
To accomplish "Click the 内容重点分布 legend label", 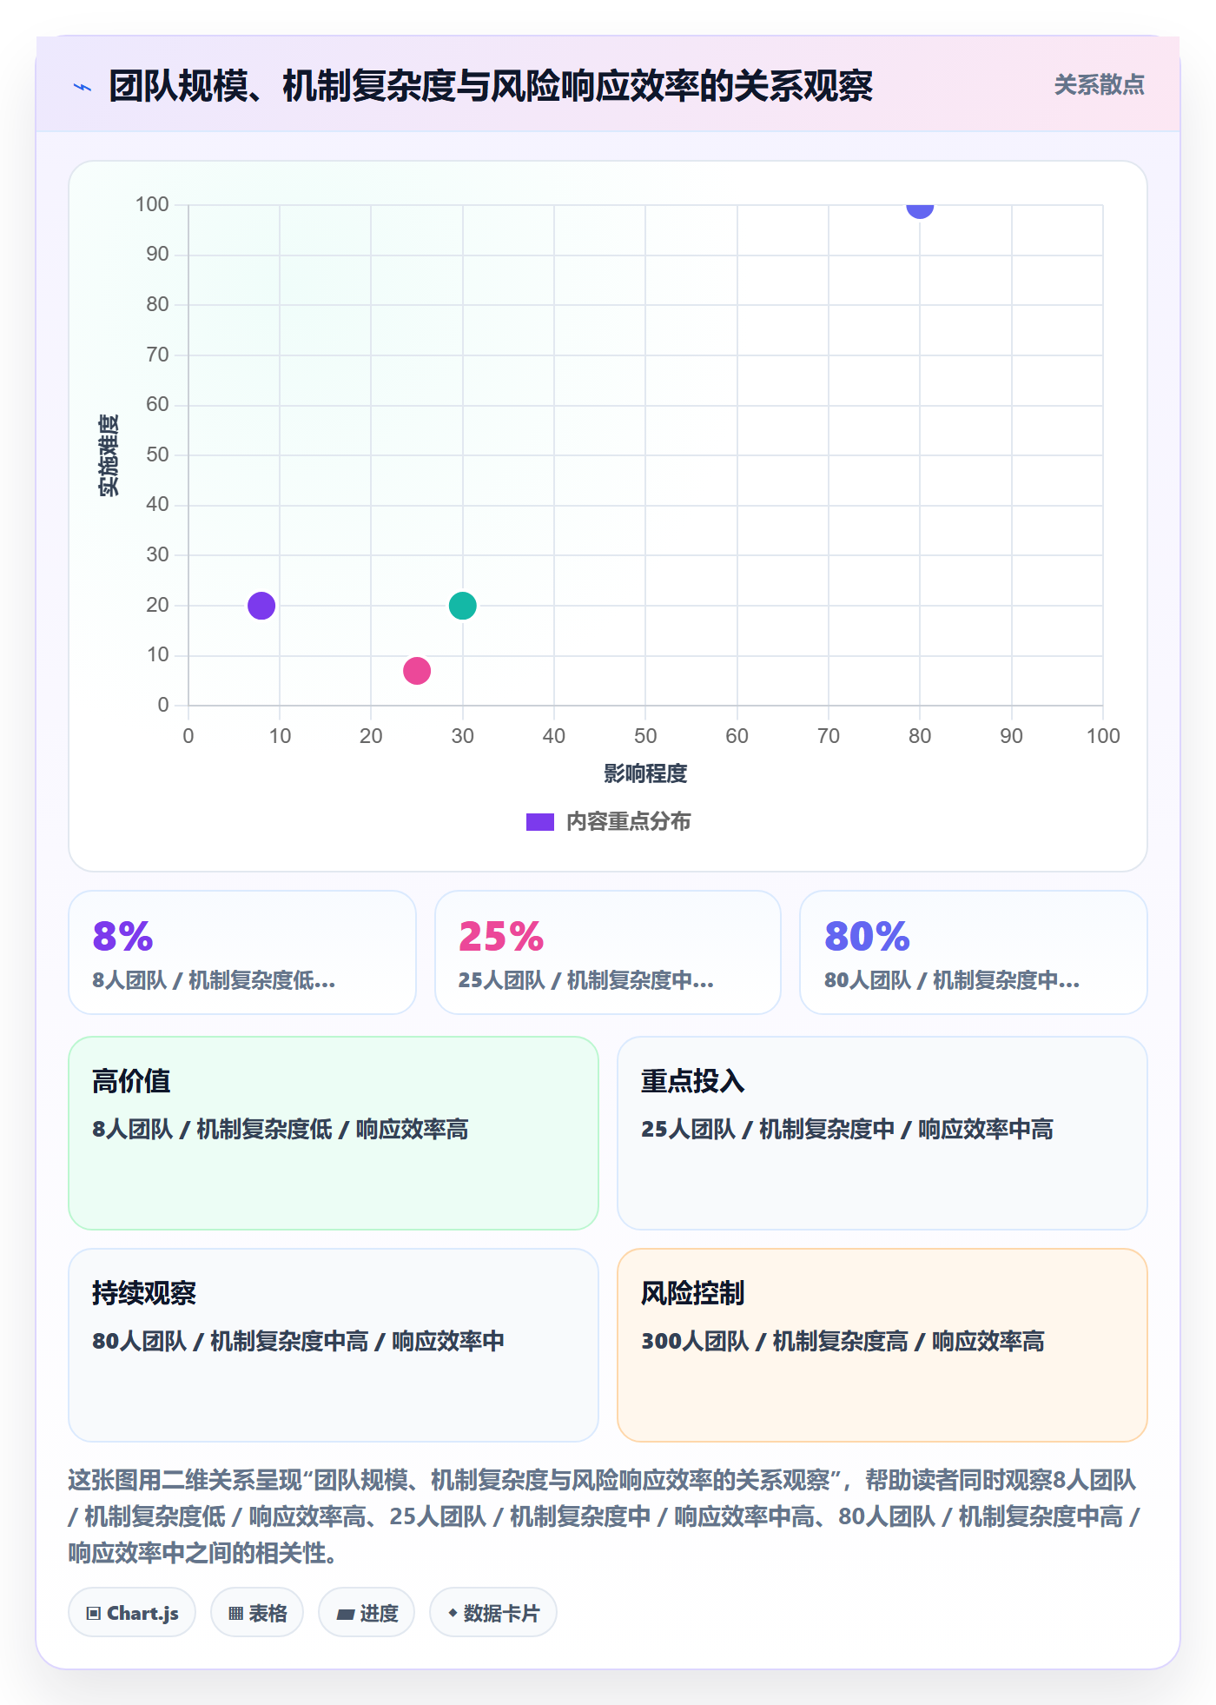I will click(x=628, y=822).
